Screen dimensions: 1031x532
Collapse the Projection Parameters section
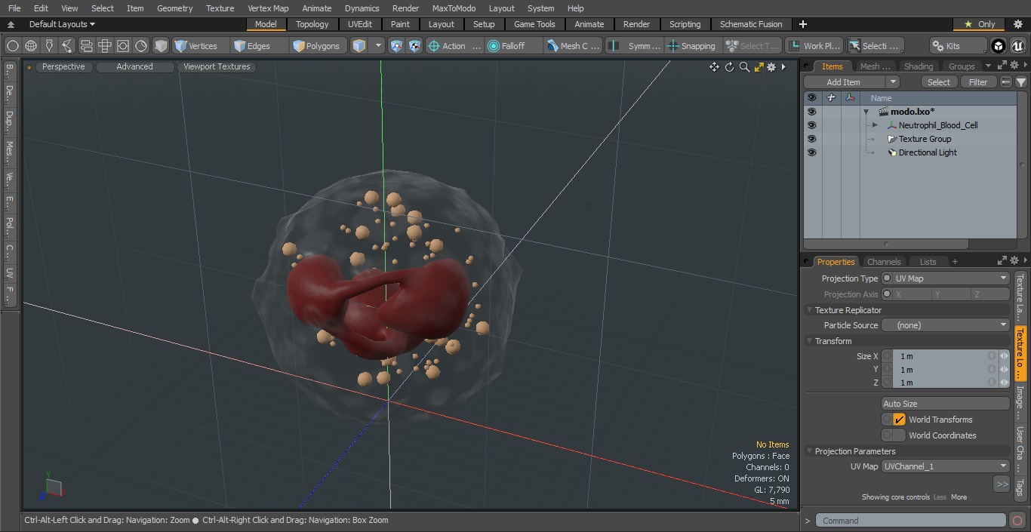pyautogui.click(x=810, y=451)
